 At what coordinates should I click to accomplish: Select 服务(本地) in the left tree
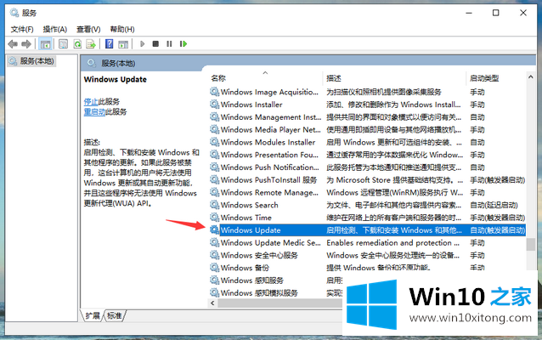[x=37, y=61]
